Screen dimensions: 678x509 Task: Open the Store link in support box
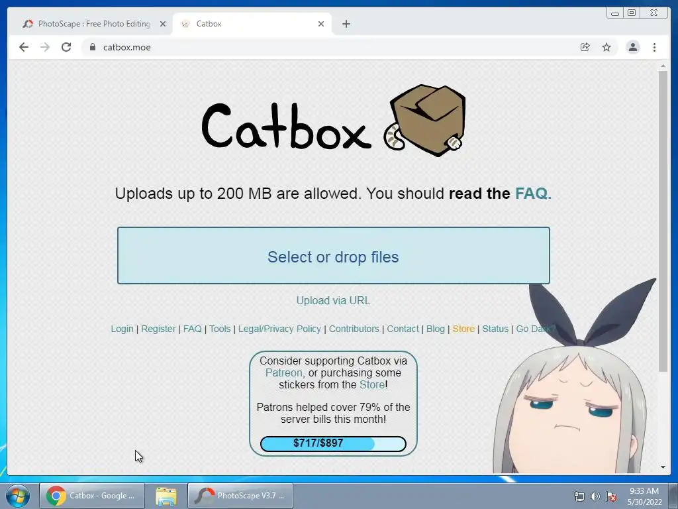(372, 385)
